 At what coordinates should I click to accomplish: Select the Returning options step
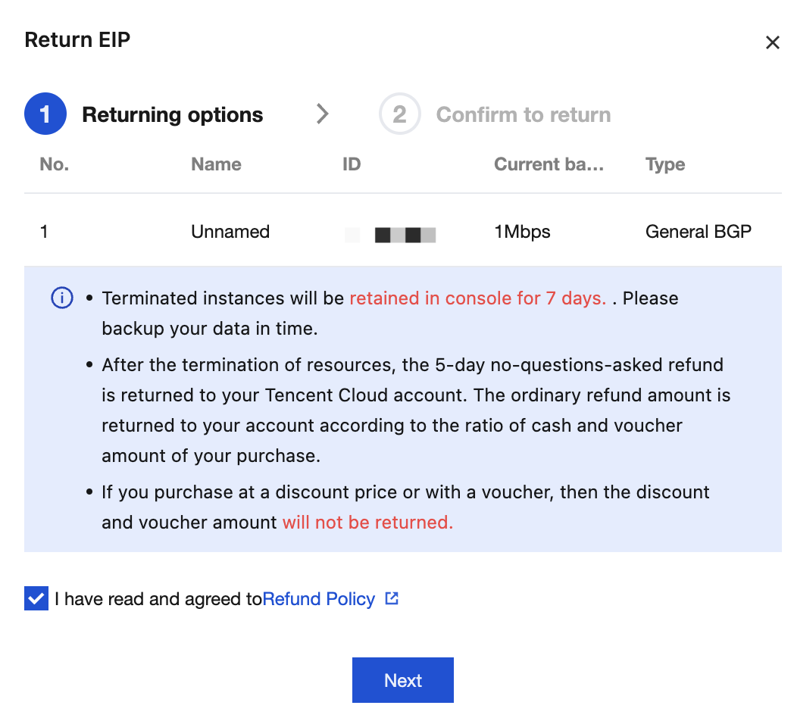pyautogui.click(x=172, y=114)
